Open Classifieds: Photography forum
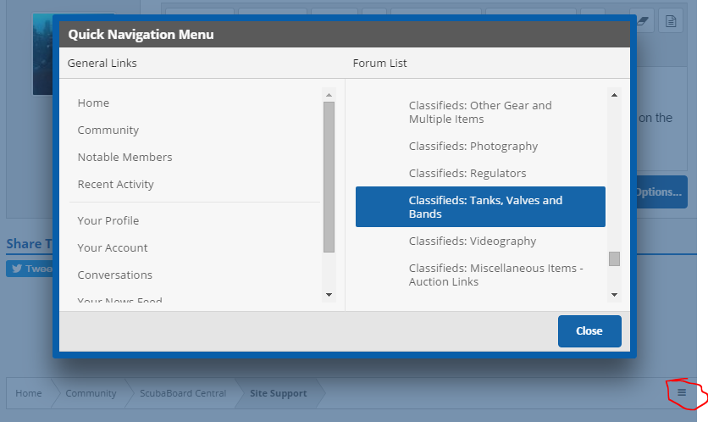708x422 pixels. [x=473, y=146]
